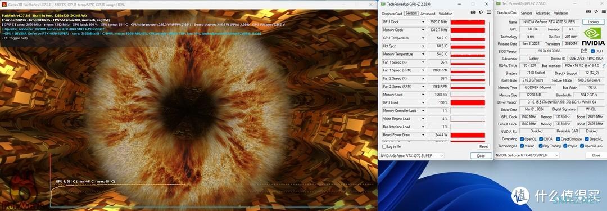Click GPU name field NVIDIA GeForce RTX 4070 SUPER
Screen dimensions: 607x211
pyautogui.click(x=549, y=22)
